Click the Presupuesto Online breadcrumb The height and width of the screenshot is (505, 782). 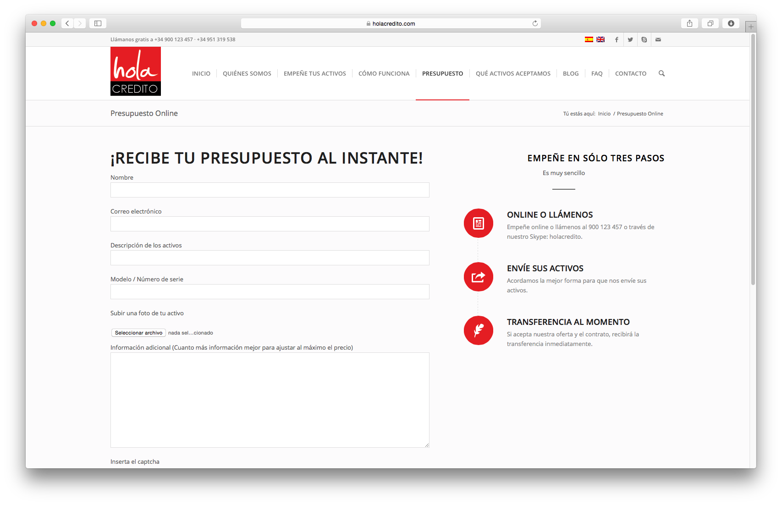coord(640,114)
